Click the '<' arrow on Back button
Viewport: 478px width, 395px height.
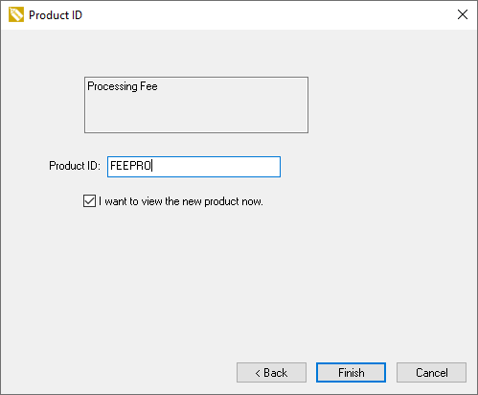258,373
